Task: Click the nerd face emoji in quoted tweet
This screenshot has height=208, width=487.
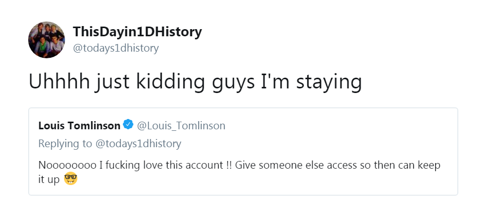Action: pos(71,179)
